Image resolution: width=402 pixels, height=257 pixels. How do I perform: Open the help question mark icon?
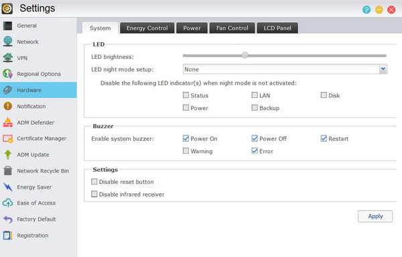click(x=366, y=10)
